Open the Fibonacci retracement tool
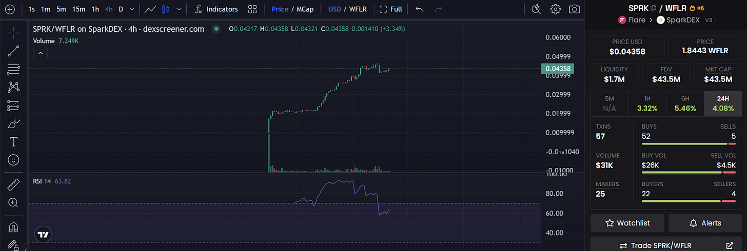Image resolution: width=747 pixels, height=251 pixels. pos(14,69)
